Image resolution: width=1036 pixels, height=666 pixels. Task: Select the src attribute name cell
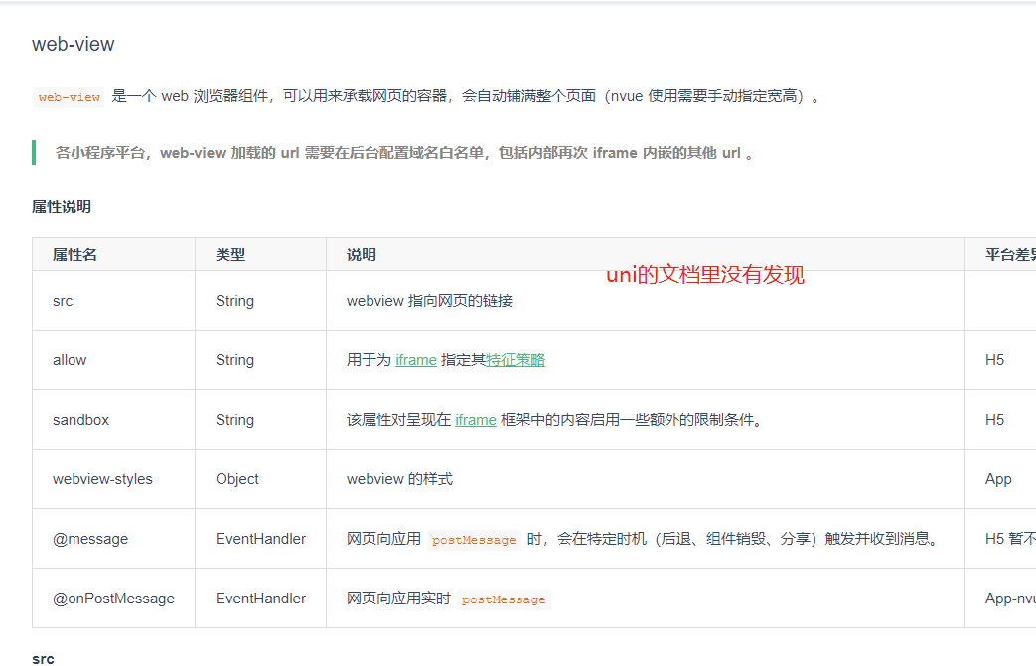click(63, 301)
